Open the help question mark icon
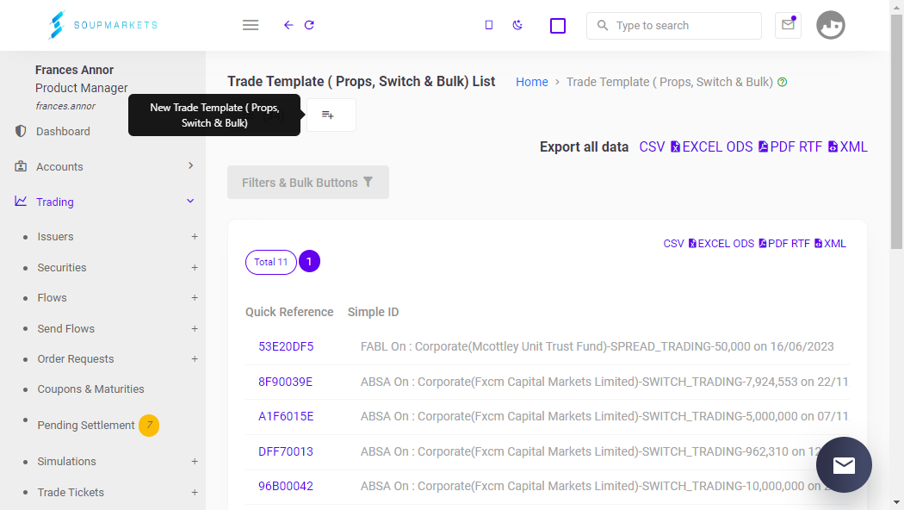Viewport: 904px width, 510px height. click(x=783, y=83)
